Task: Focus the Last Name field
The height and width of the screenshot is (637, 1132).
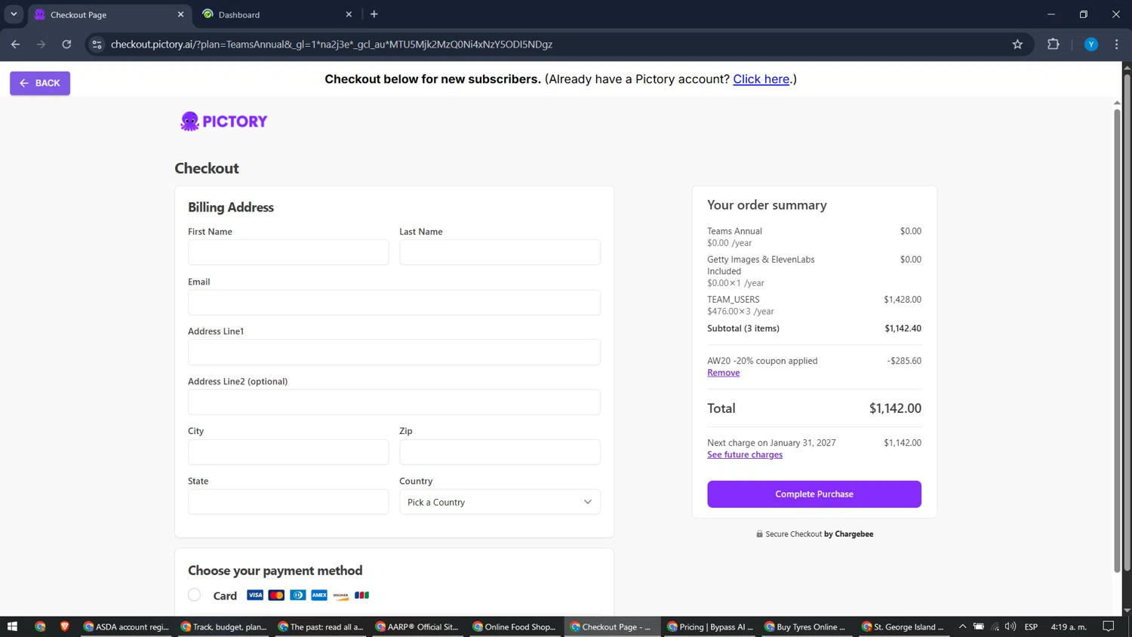Action: (x=500, y=252)
